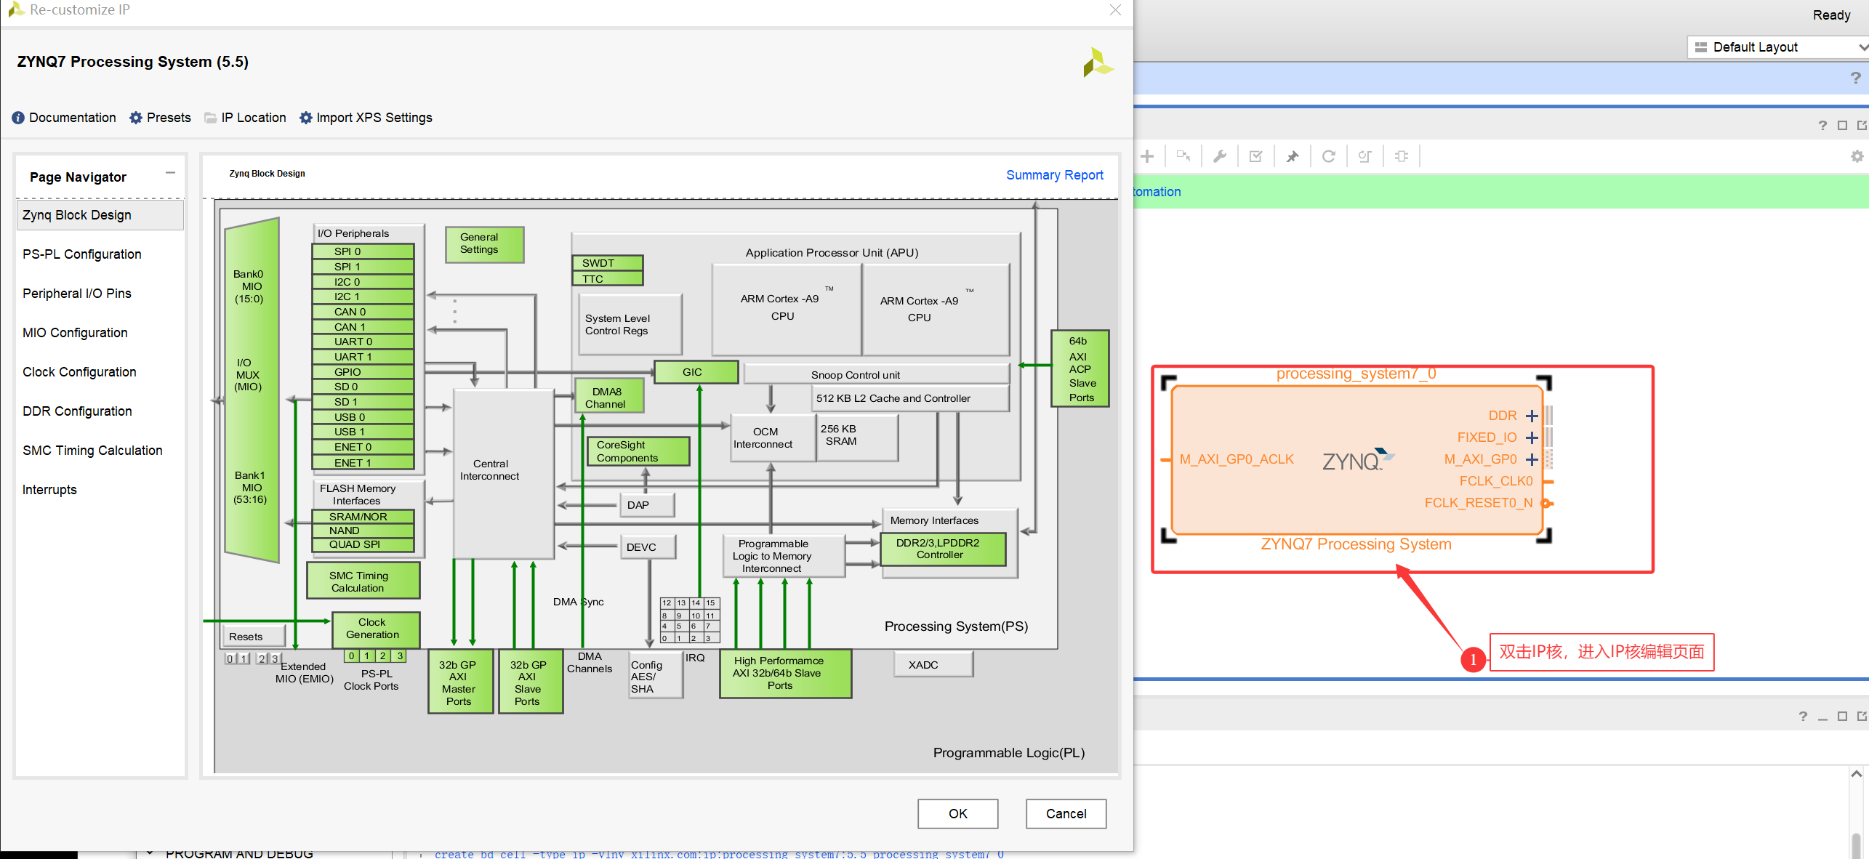Click the SMC Timing Calculation block
The height and width of the screenshot is (859, 1869).
[363, 581]
